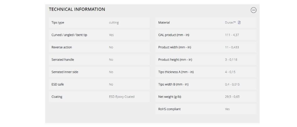Click the OAL product value 111 - 4,37

232,35
